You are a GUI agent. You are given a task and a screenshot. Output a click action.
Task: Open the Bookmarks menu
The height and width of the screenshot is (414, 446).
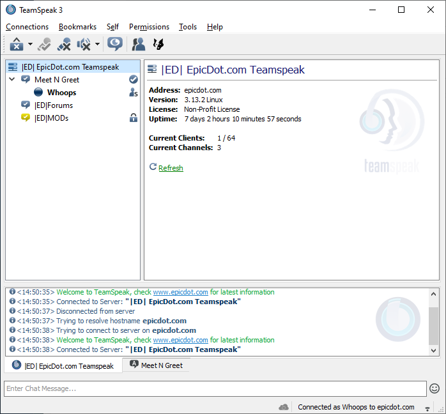coord(78,27)
